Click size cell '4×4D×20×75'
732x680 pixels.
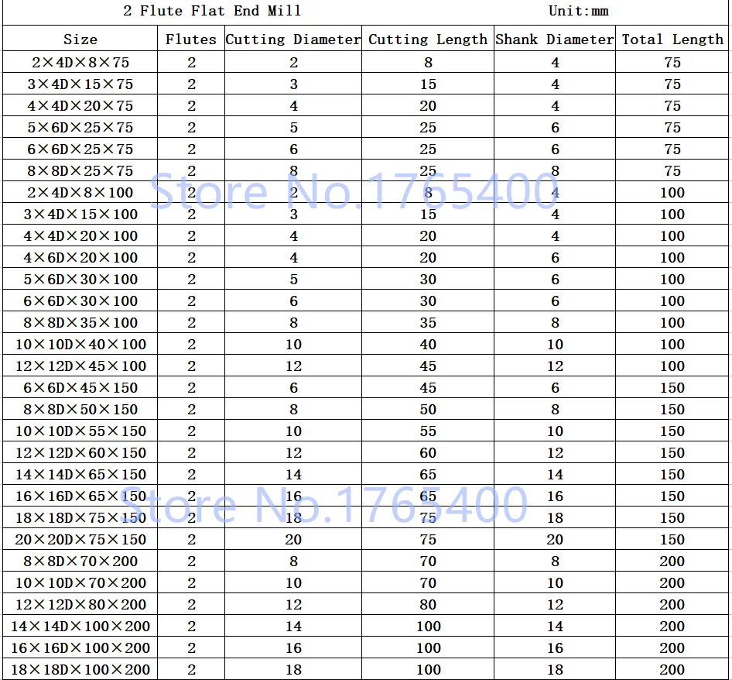pyautogui.click(x=80, y=105)
